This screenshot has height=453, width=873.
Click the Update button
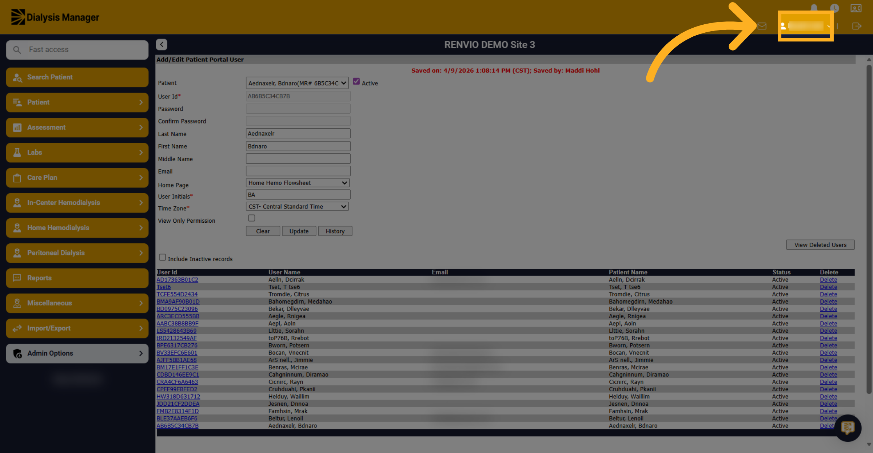[x=299, y=231]
